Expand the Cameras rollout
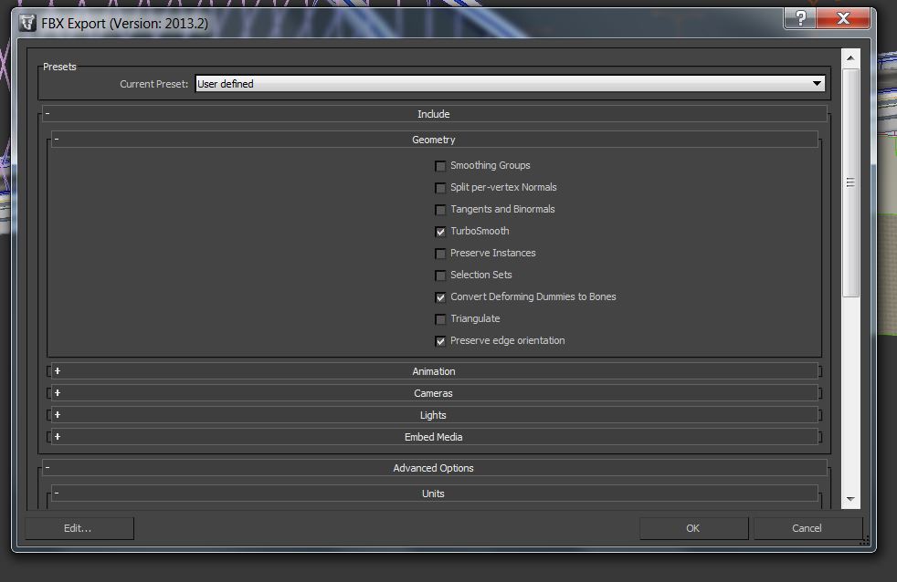Screen dimensions: 897x582 coord(434,393)
